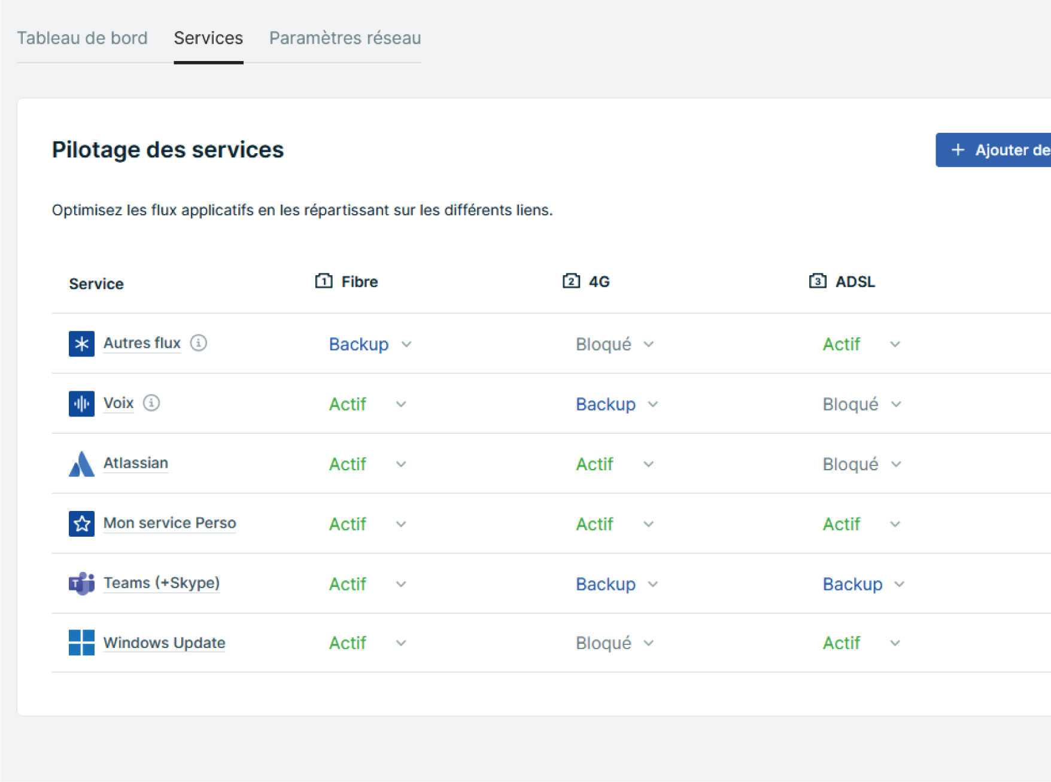This screenshot has height=782, width=1051.
Task: Open the Teams (+Skype) service link
Action: pos(162,583)
